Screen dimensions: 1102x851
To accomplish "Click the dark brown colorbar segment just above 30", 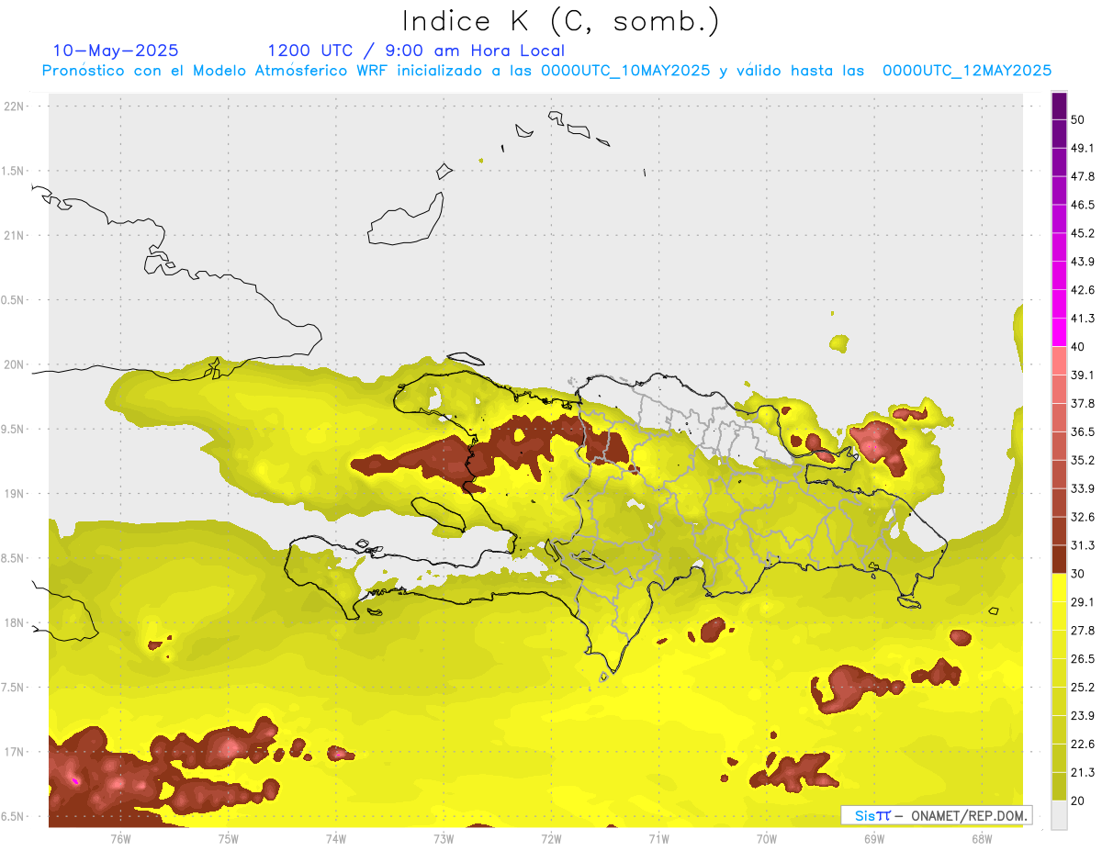I will [x=1060, y=559].
